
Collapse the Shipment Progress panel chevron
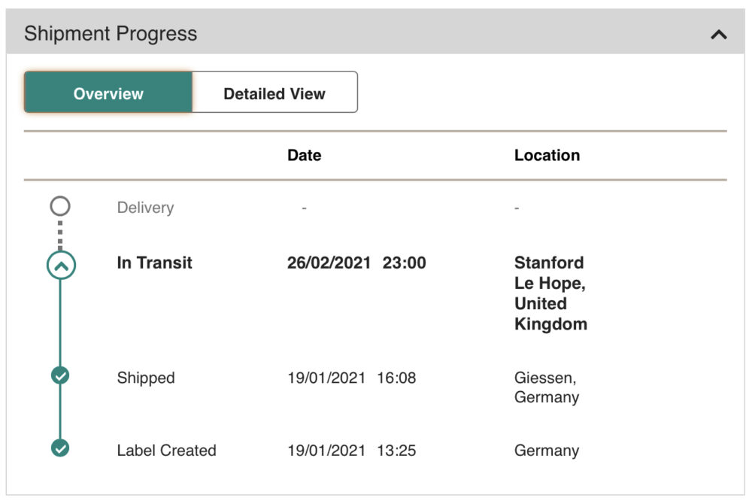(718, 35)
